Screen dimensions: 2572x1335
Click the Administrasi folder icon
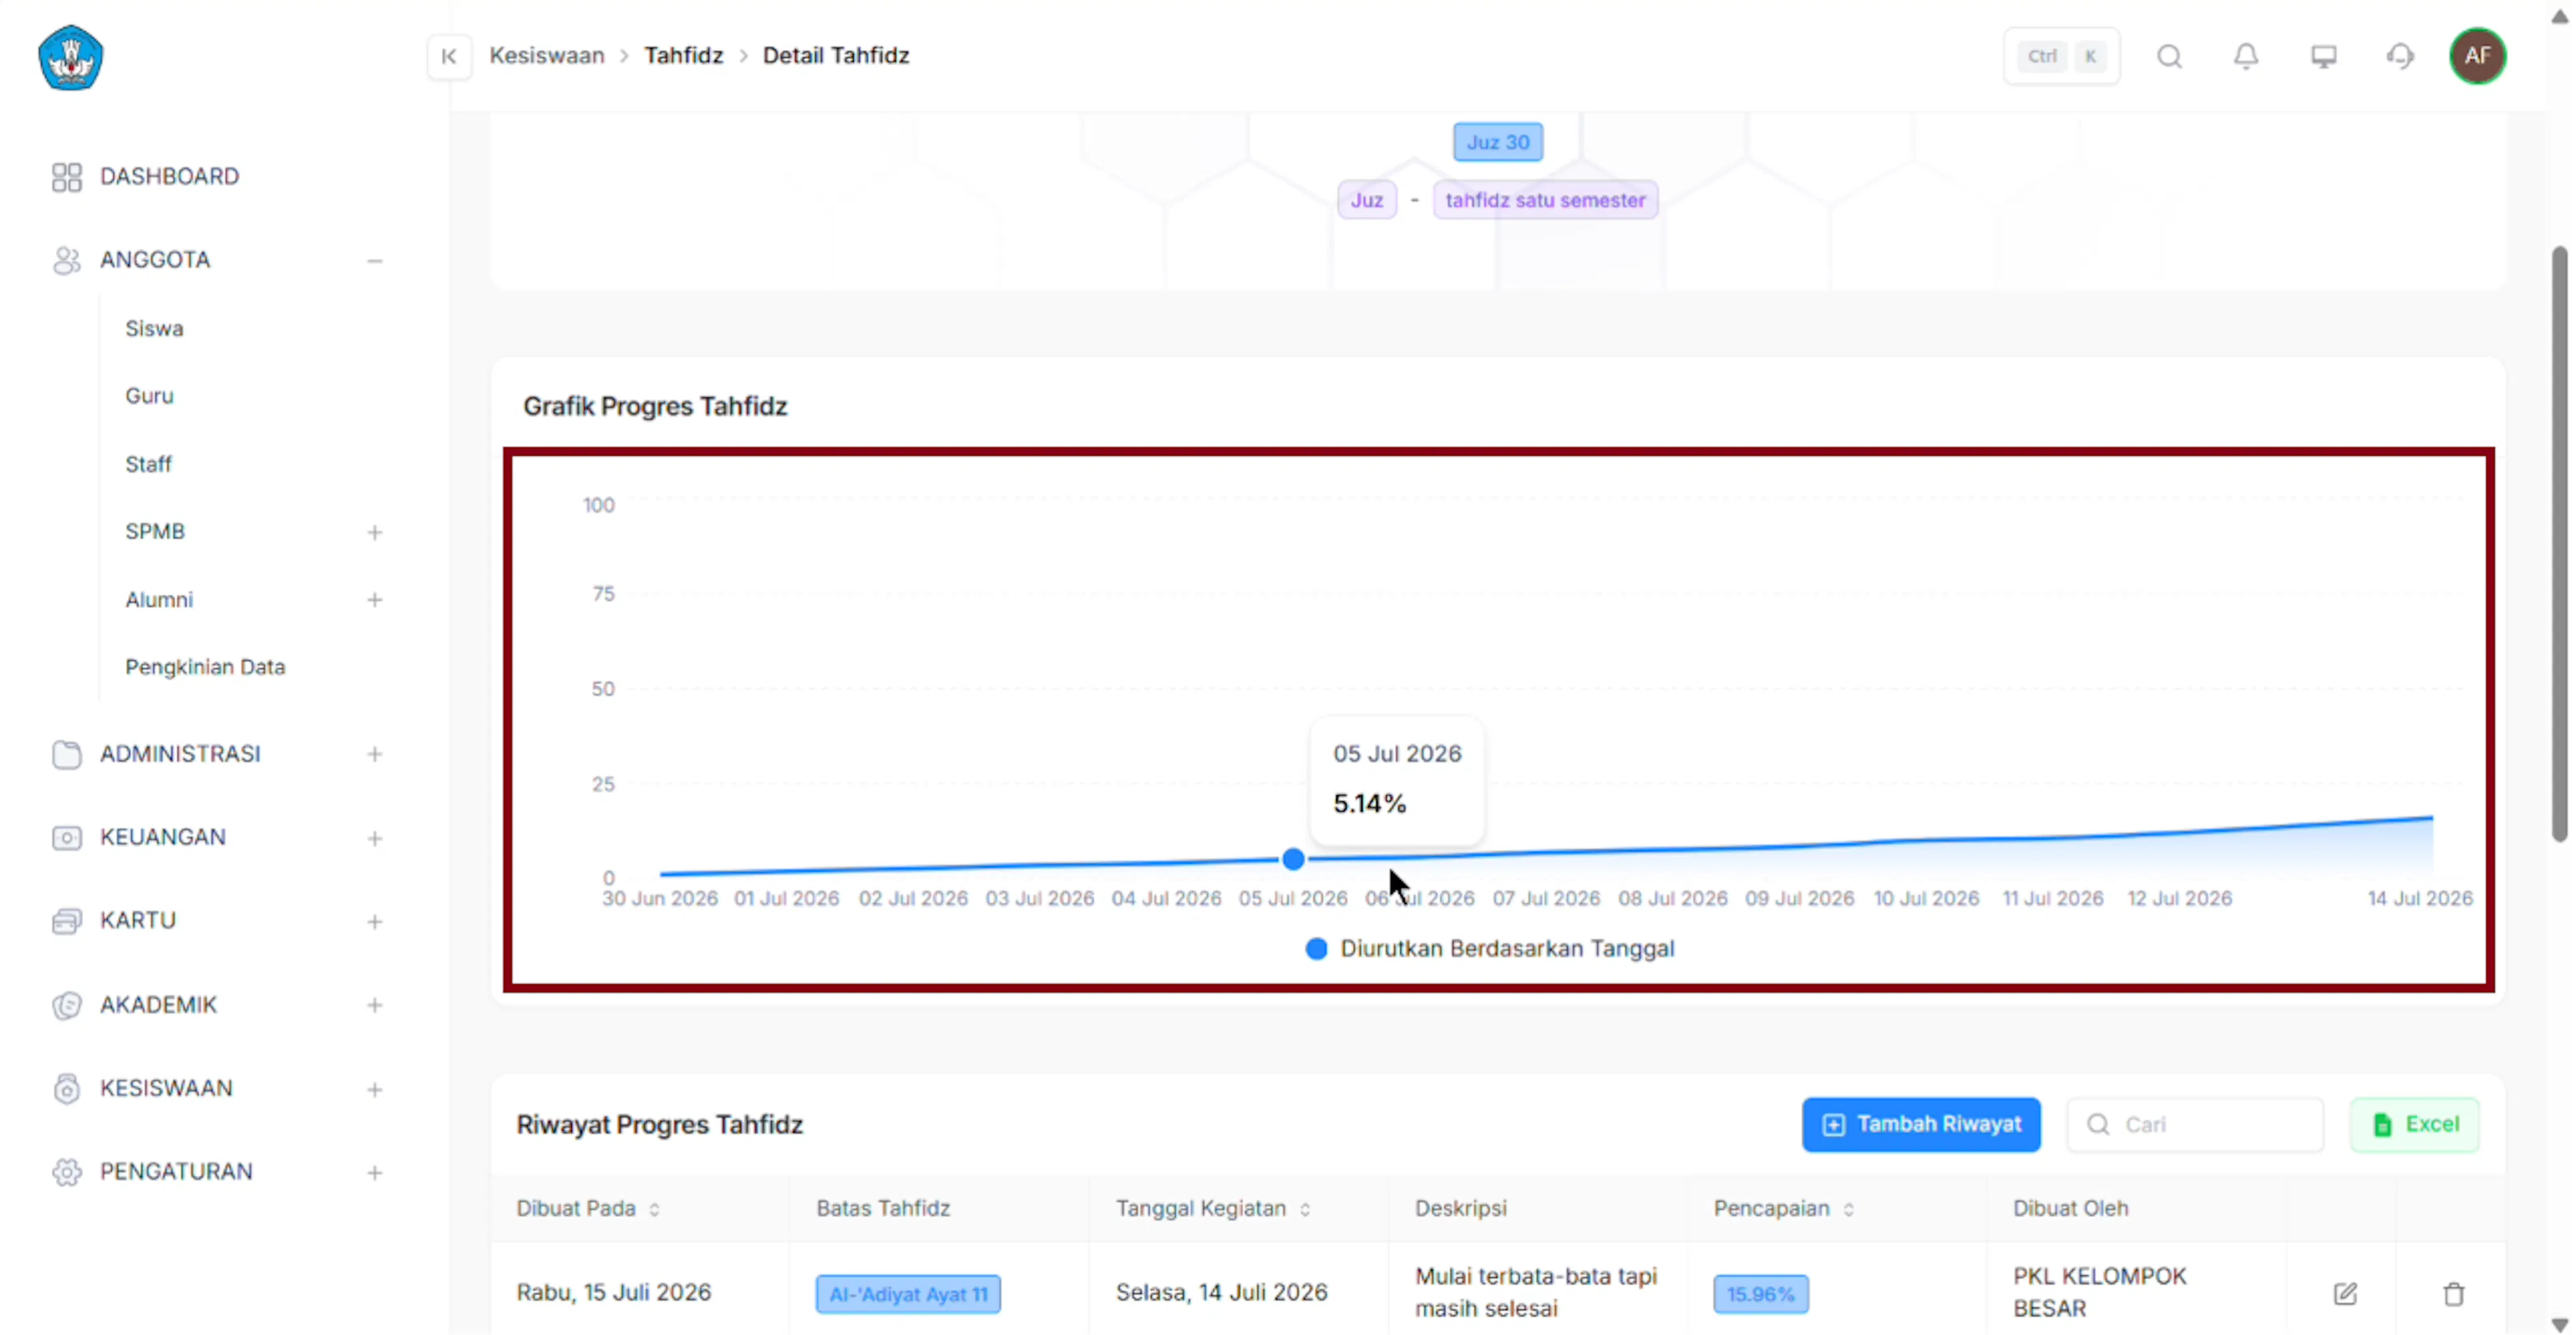click(67, 755)
